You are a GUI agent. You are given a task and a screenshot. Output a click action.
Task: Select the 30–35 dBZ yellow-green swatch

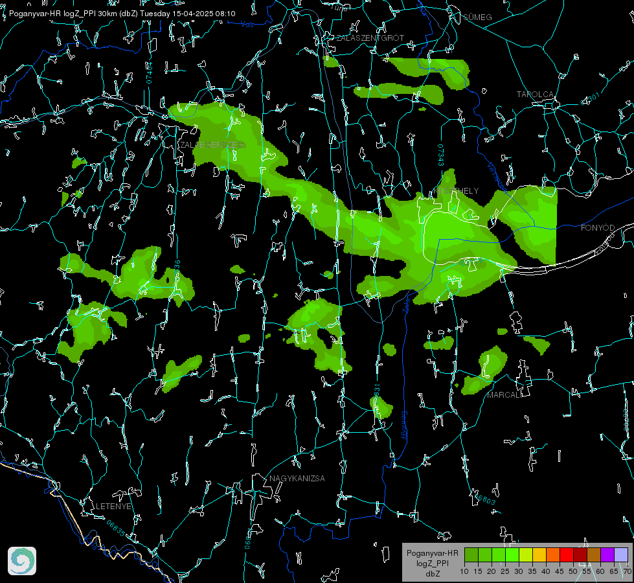pos(526,554)
